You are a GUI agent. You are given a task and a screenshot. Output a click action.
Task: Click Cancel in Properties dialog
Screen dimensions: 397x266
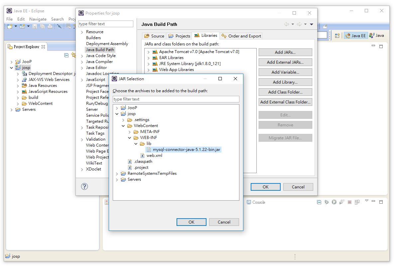298,187
